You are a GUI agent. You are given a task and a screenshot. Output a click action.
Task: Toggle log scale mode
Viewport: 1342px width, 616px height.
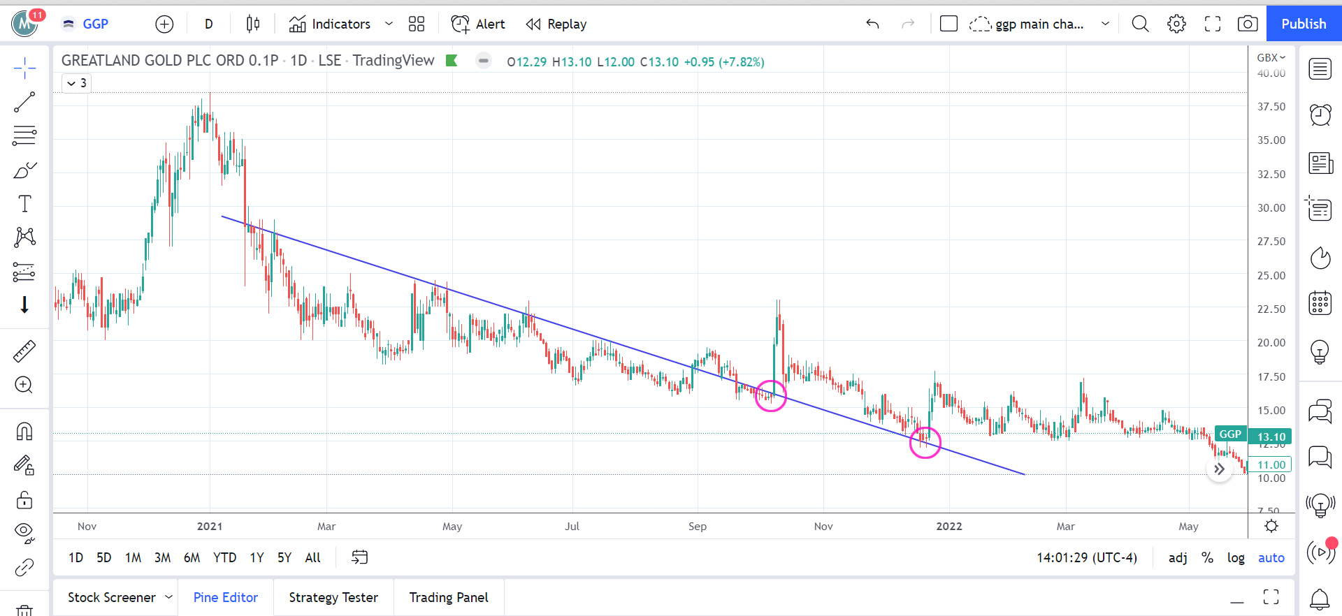click(x=1236, y=557)
